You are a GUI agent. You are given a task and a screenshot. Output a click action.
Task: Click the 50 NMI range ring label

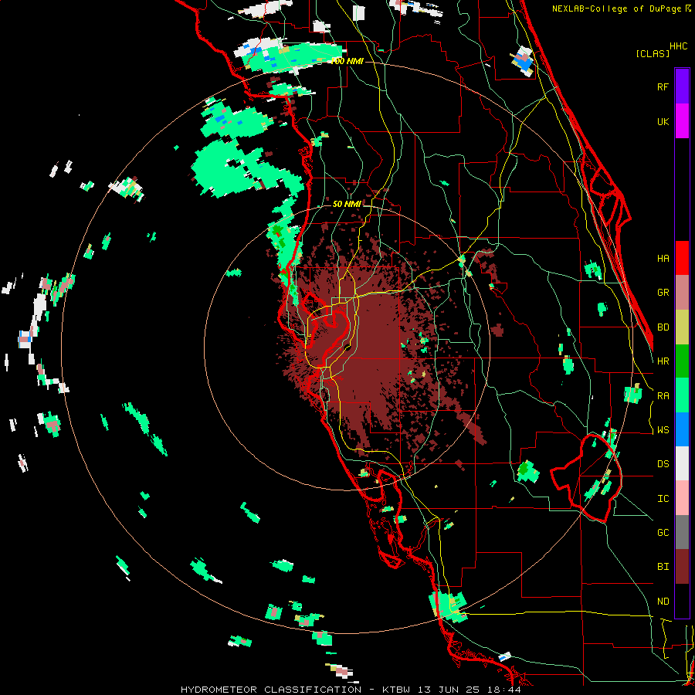coord(347,204)
